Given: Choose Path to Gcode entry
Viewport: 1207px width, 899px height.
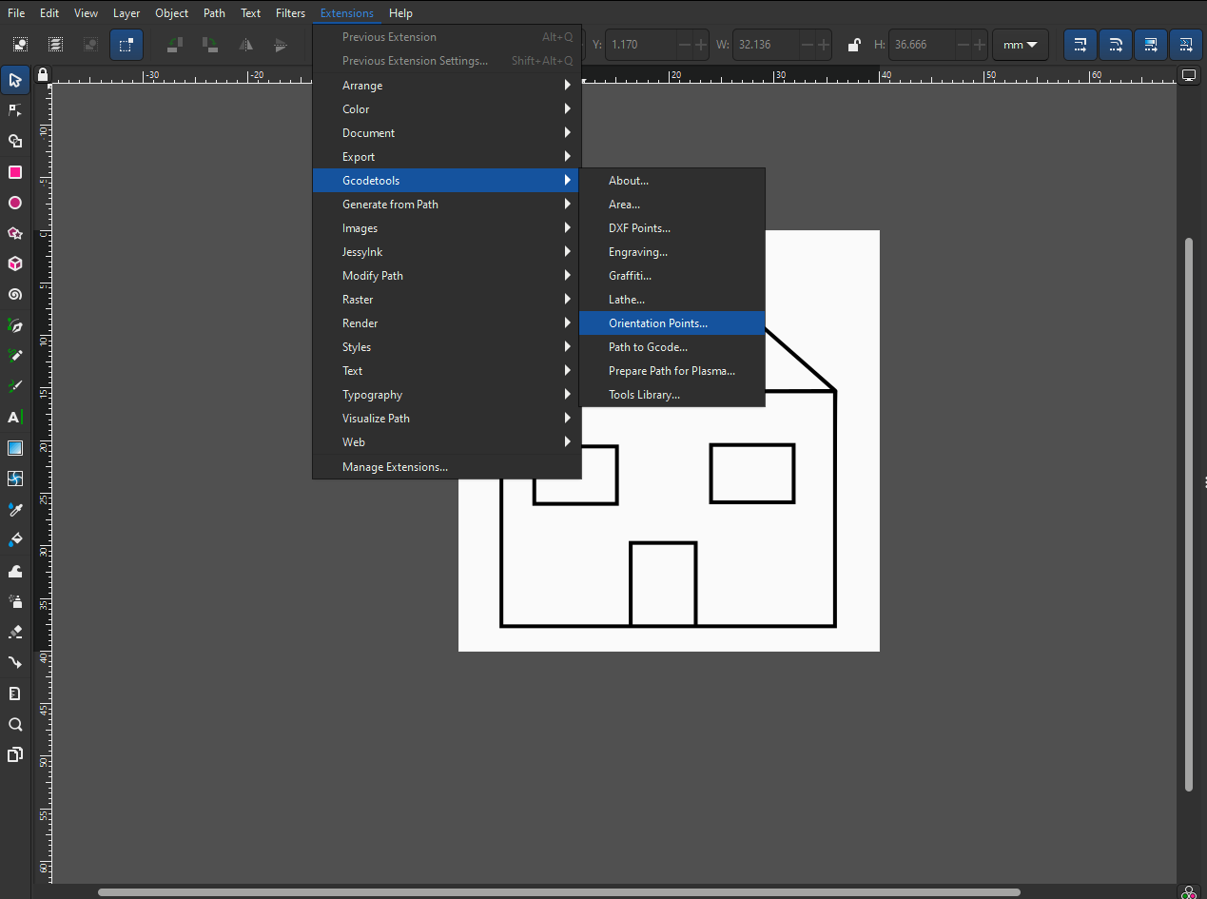Looking at the screenshot, I should click(672, 347).
